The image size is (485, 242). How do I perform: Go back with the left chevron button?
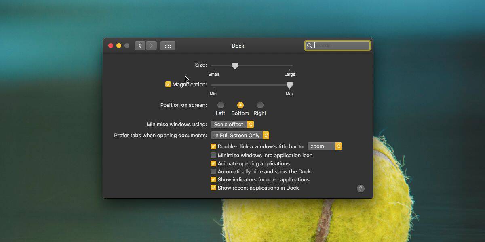click(x=140, y=46)
